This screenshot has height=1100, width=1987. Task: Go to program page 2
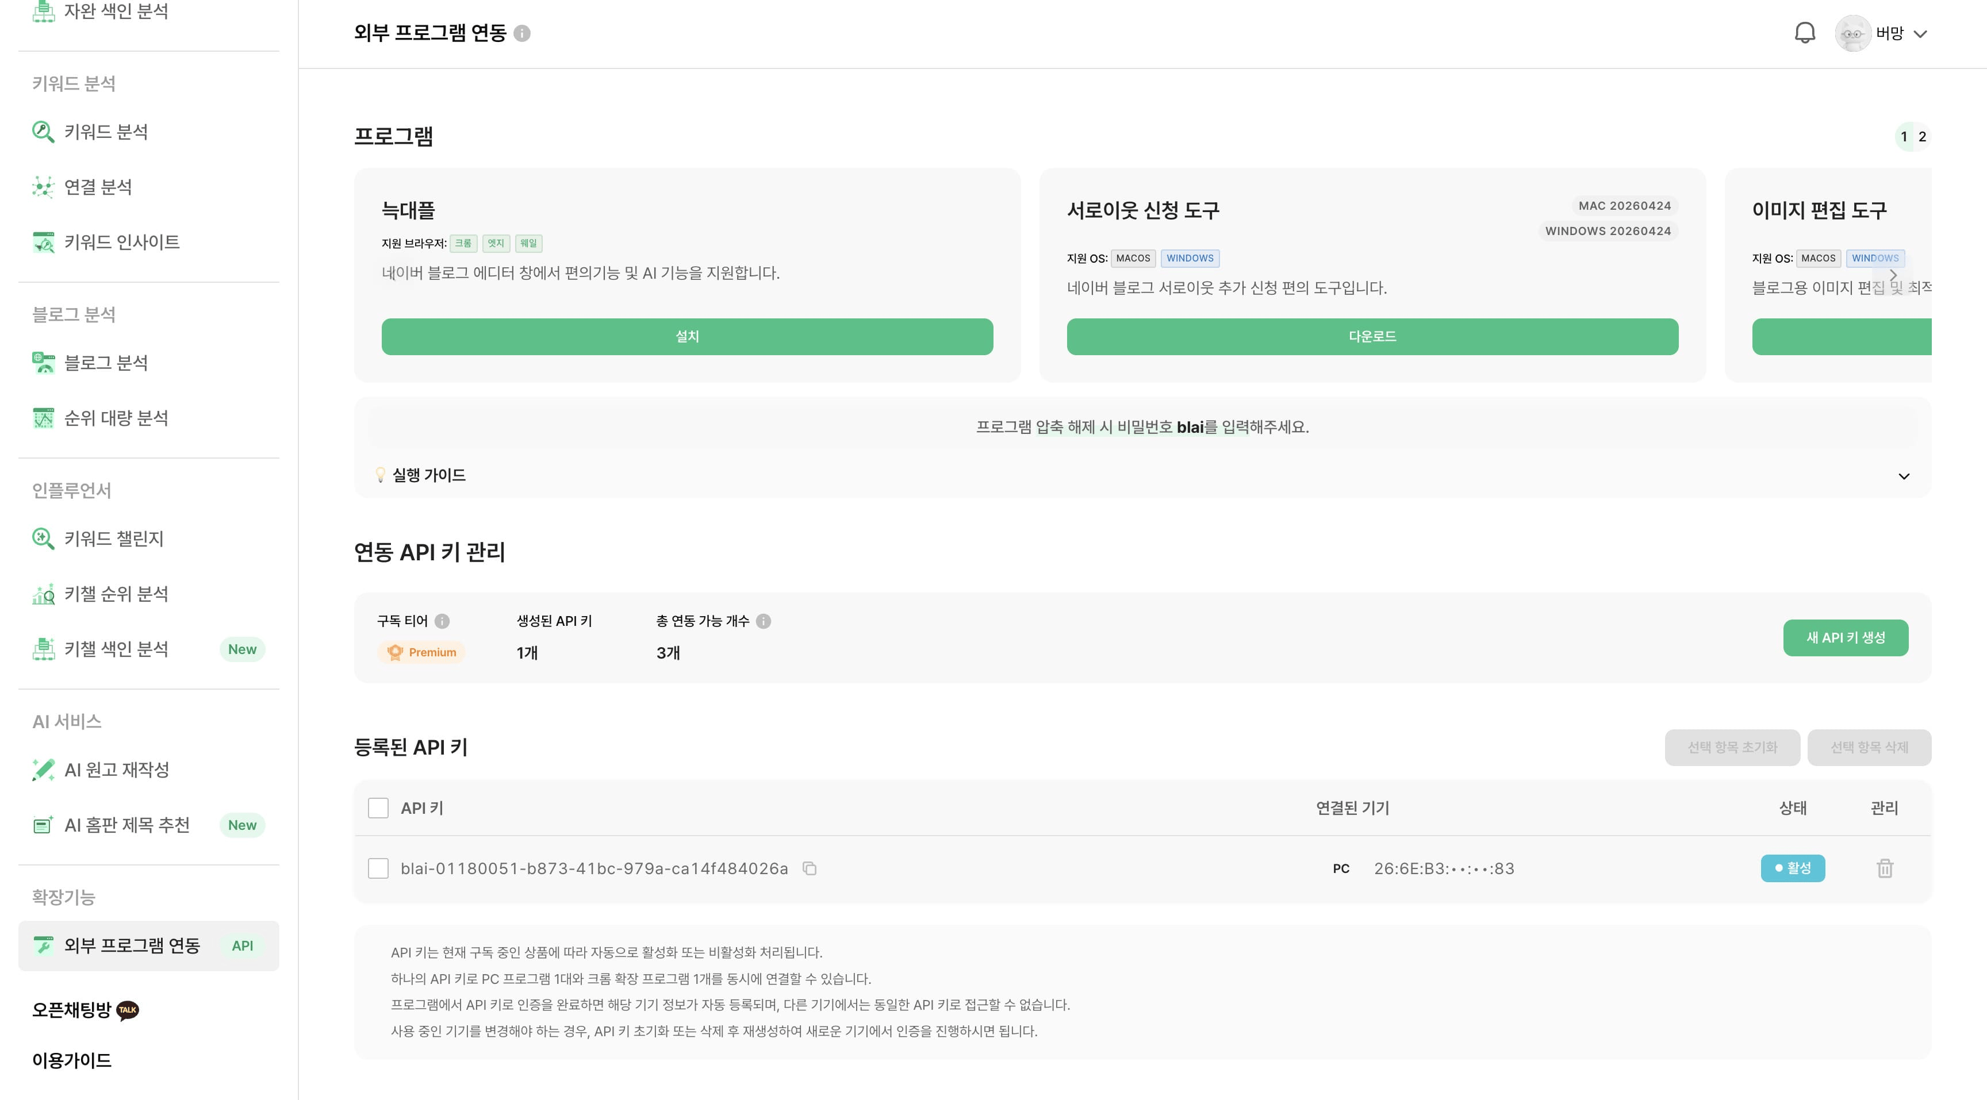pos(1922,136)
